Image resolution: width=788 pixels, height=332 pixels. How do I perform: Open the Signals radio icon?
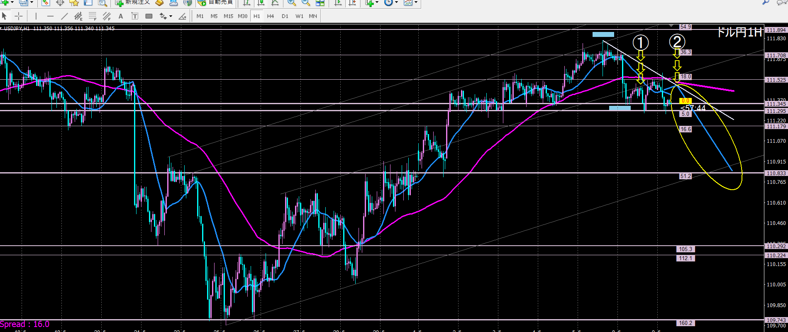click(x=188, y=2)
